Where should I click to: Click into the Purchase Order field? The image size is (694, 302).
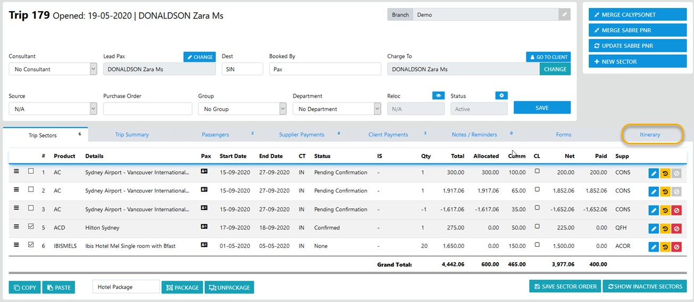[x=147, y=109]
